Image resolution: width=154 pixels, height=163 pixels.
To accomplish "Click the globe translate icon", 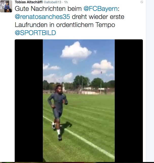I will tap(142, 2).
